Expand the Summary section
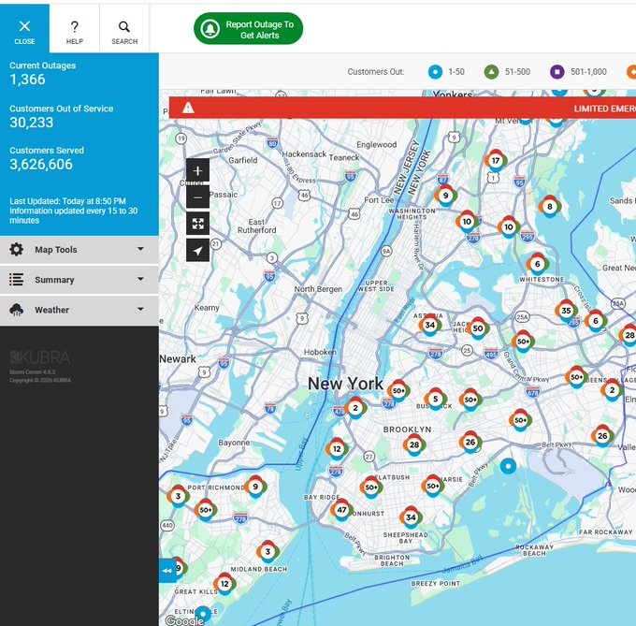This screenshot has width=636, height=626. pos(79,280)
